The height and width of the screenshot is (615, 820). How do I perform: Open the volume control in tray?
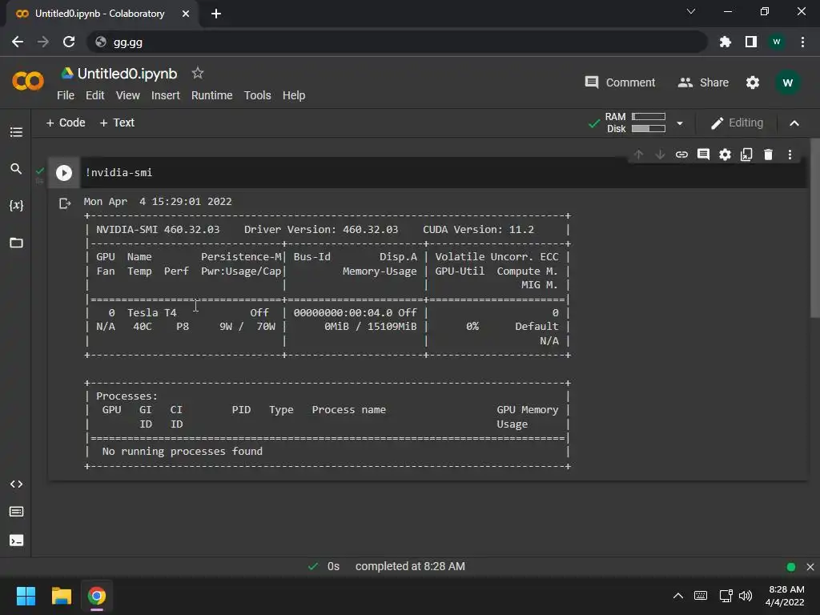(746, 596)
